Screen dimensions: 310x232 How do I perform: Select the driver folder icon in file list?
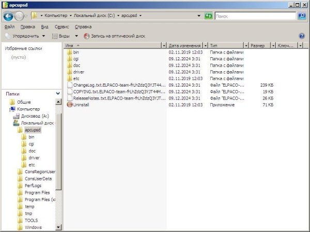click(x=69, y=72)
